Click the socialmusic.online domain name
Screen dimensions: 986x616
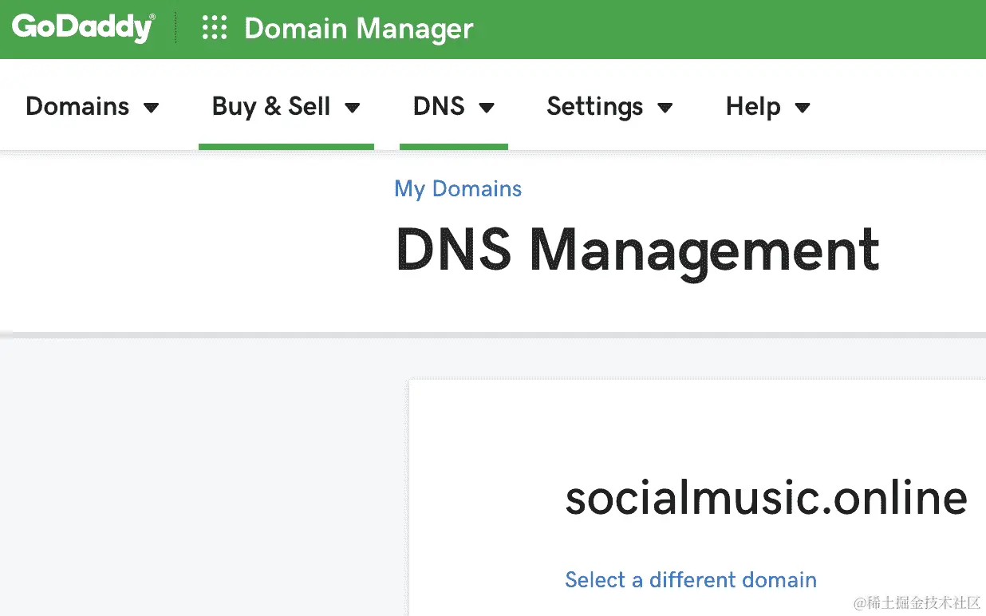coord(766,497)
